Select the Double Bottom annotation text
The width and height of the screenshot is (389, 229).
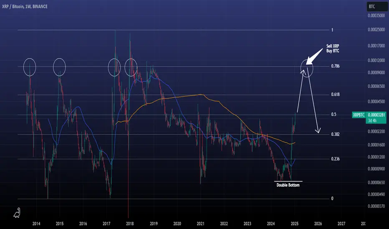[288, 185]
